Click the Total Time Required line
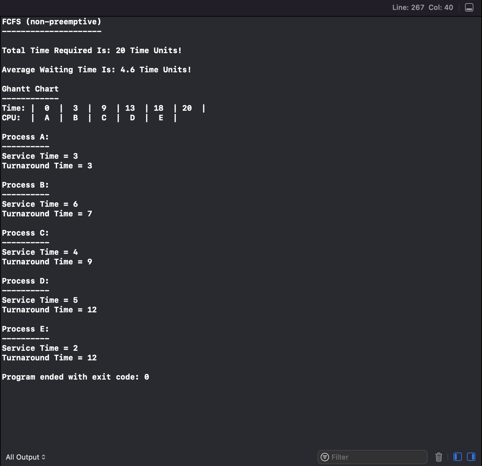 92,50
